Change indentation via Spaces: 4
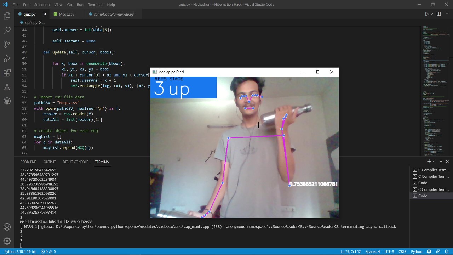 (372, 251)
